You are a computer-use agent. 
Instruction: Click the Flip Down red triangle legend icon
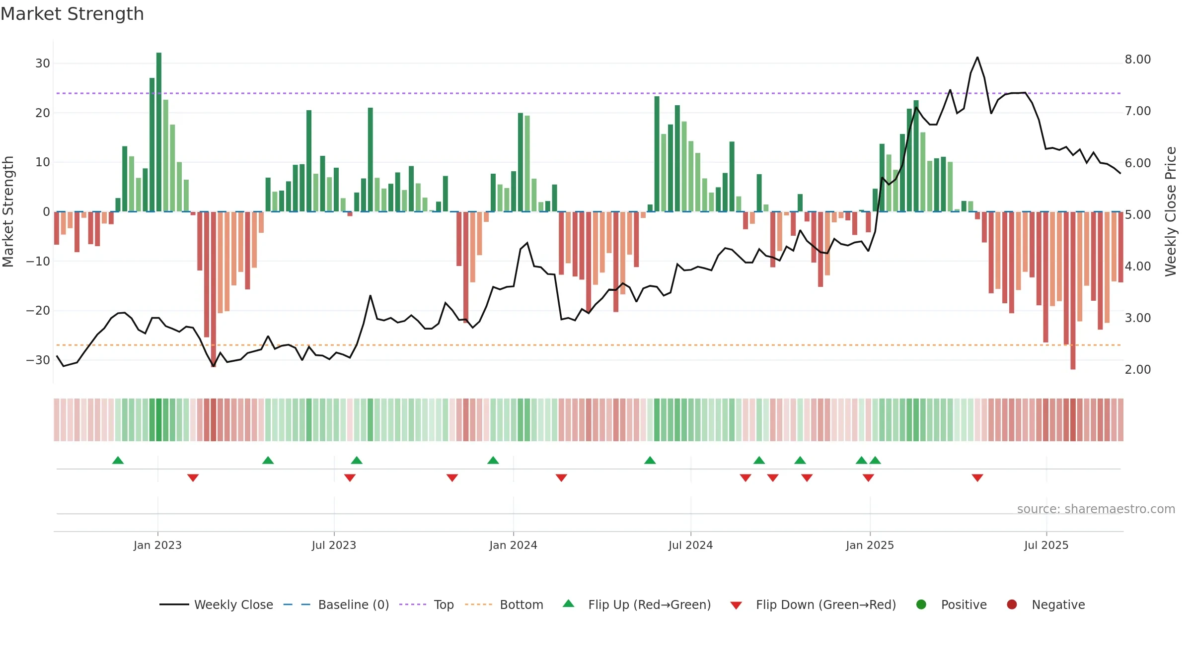point(737,605)
